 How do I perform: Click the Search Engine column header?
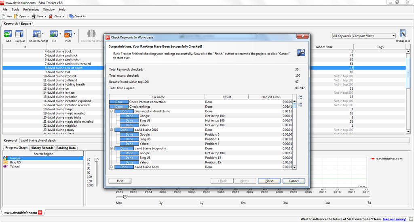pos(43,154)
